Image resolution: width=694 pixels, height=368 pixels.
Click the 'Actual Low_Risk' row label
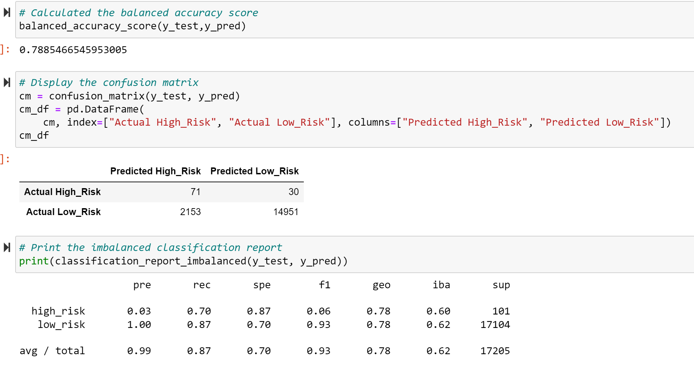point(64,212)
